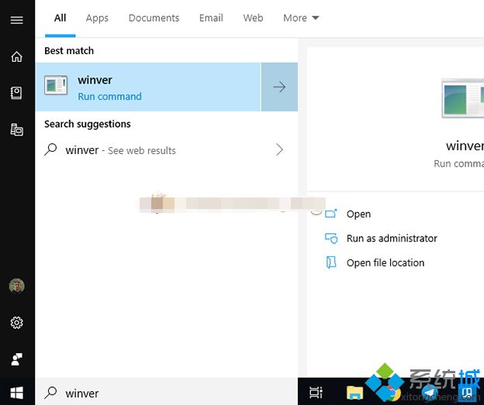Screen dimensions: 484x405
Task: Open the feedback person icon
Action: 16,359
